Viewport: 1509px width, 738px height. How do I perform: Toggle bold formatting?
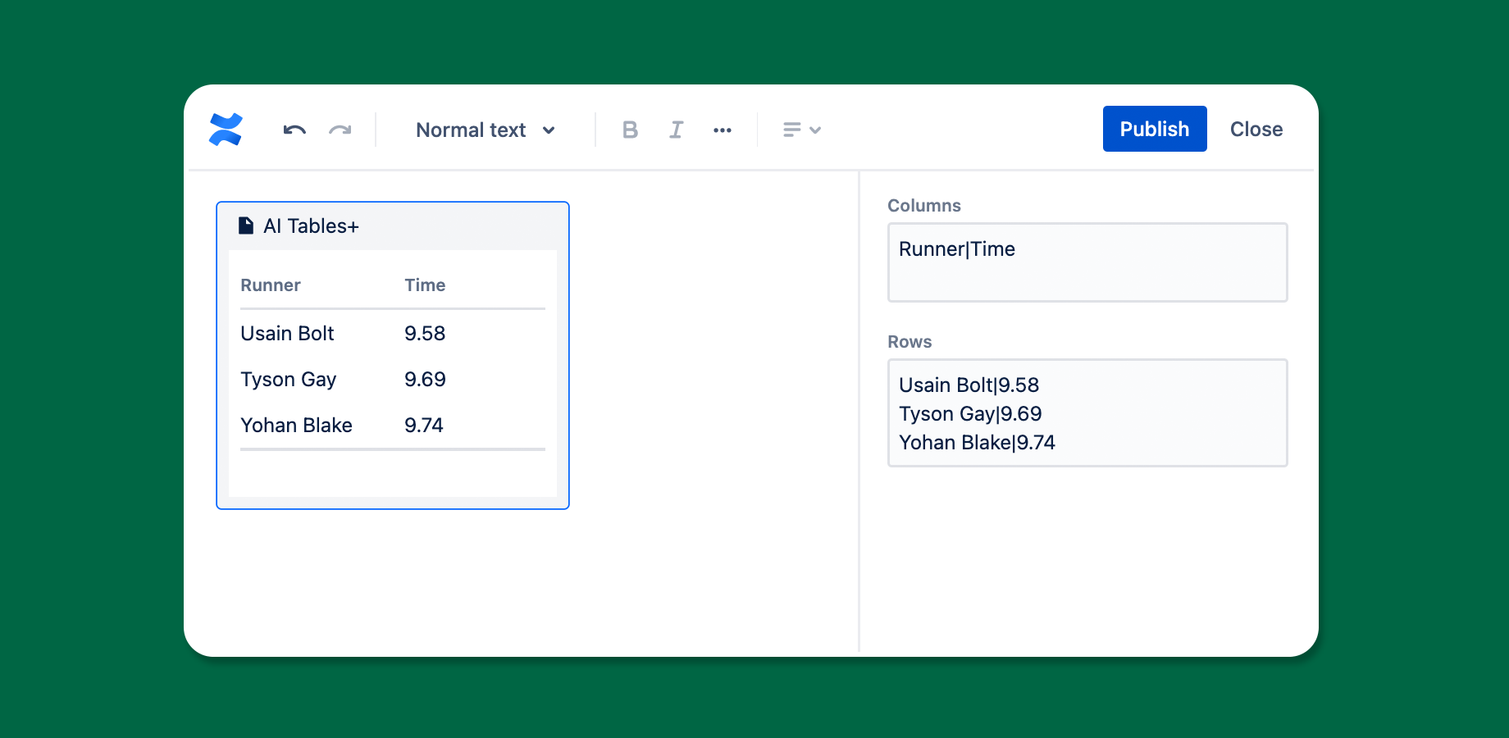[630, 130]
